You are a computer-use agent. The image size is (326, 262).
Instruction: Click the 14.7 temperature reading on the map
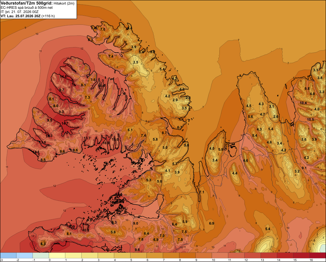coord(65,124)
